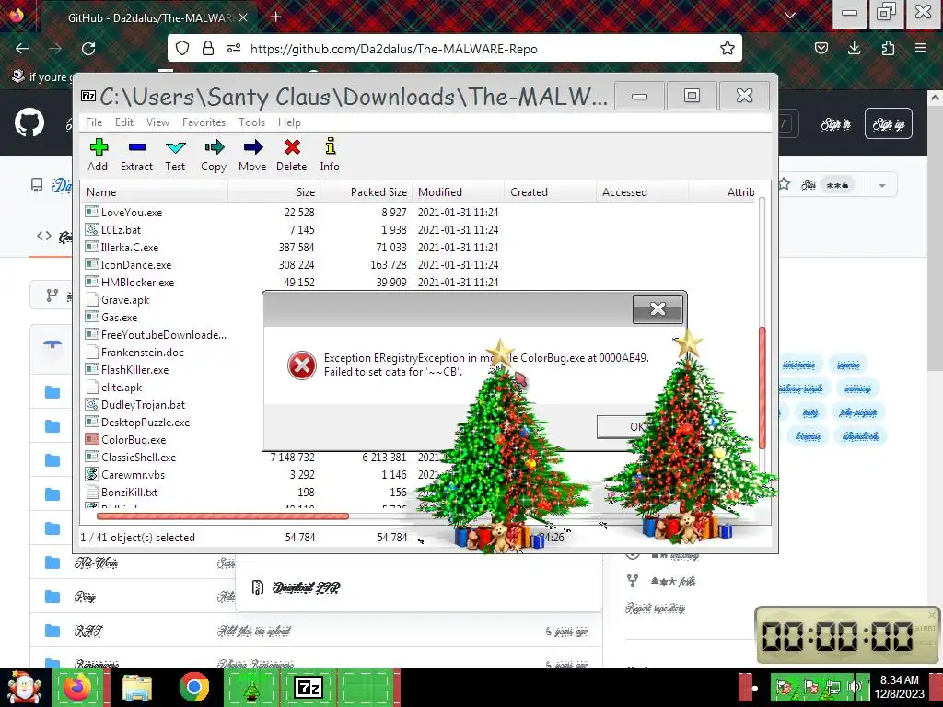Select ClassicShell.exe

(138, 457)
